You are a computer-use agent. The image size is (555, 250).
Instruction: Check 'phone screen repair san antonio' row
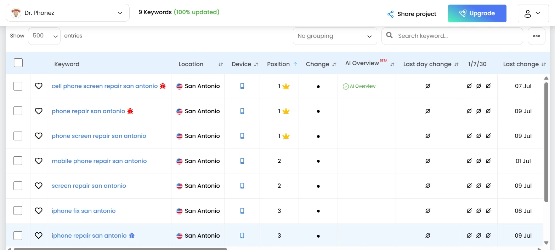tap(18, 136)
